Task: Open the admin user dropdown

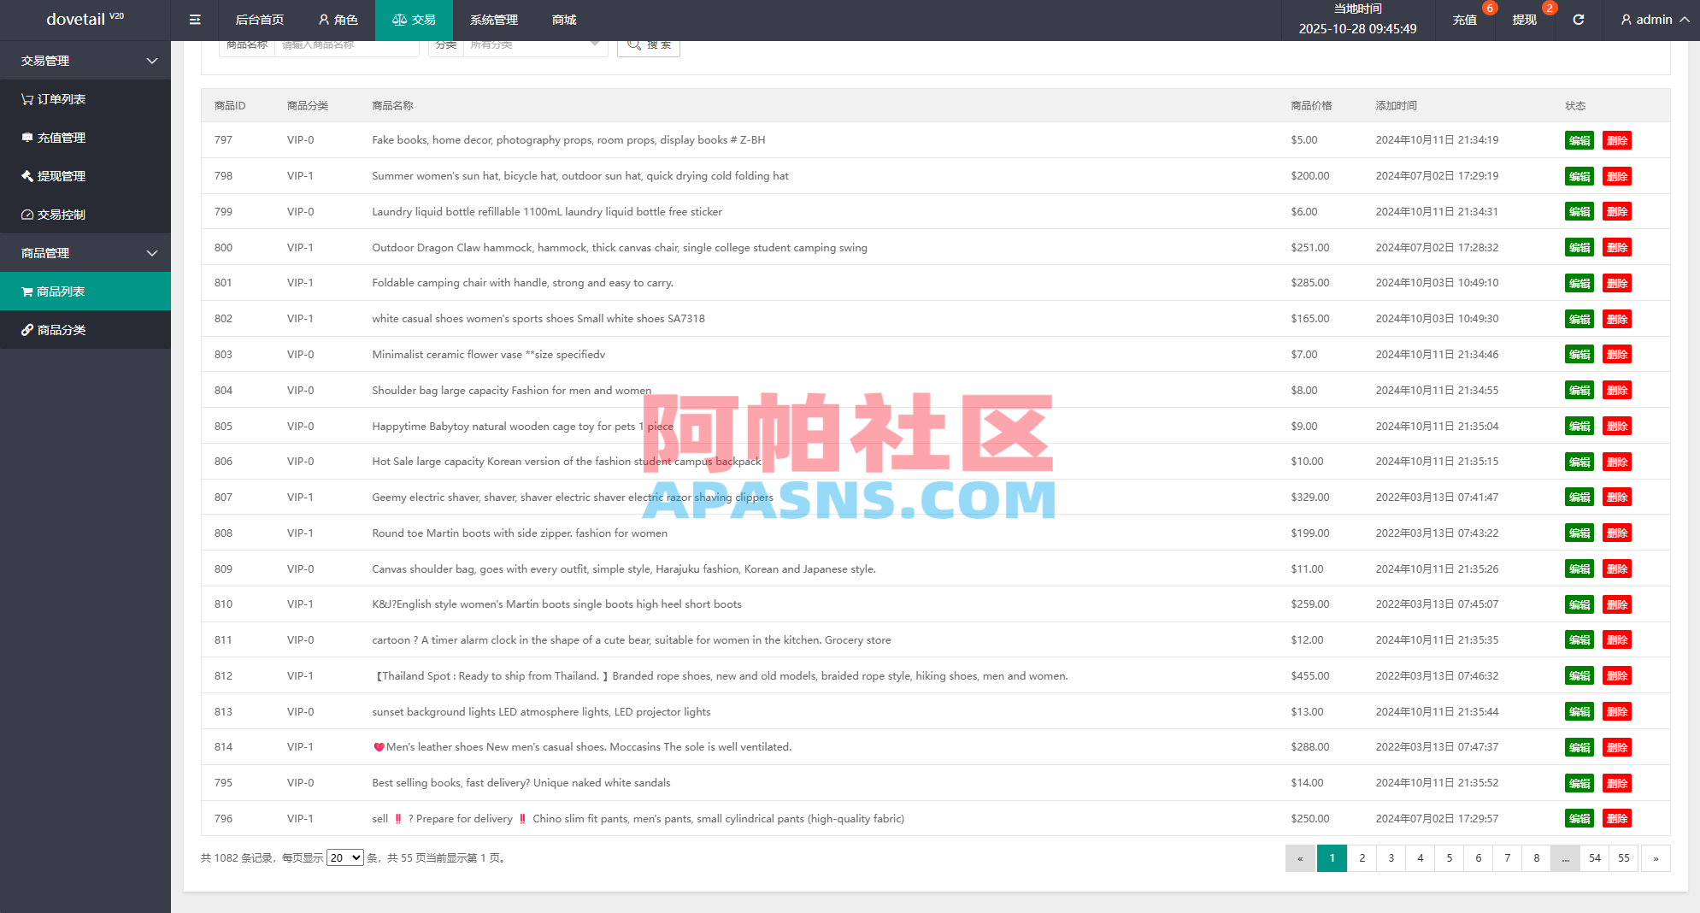Action: coord(1655,20)
